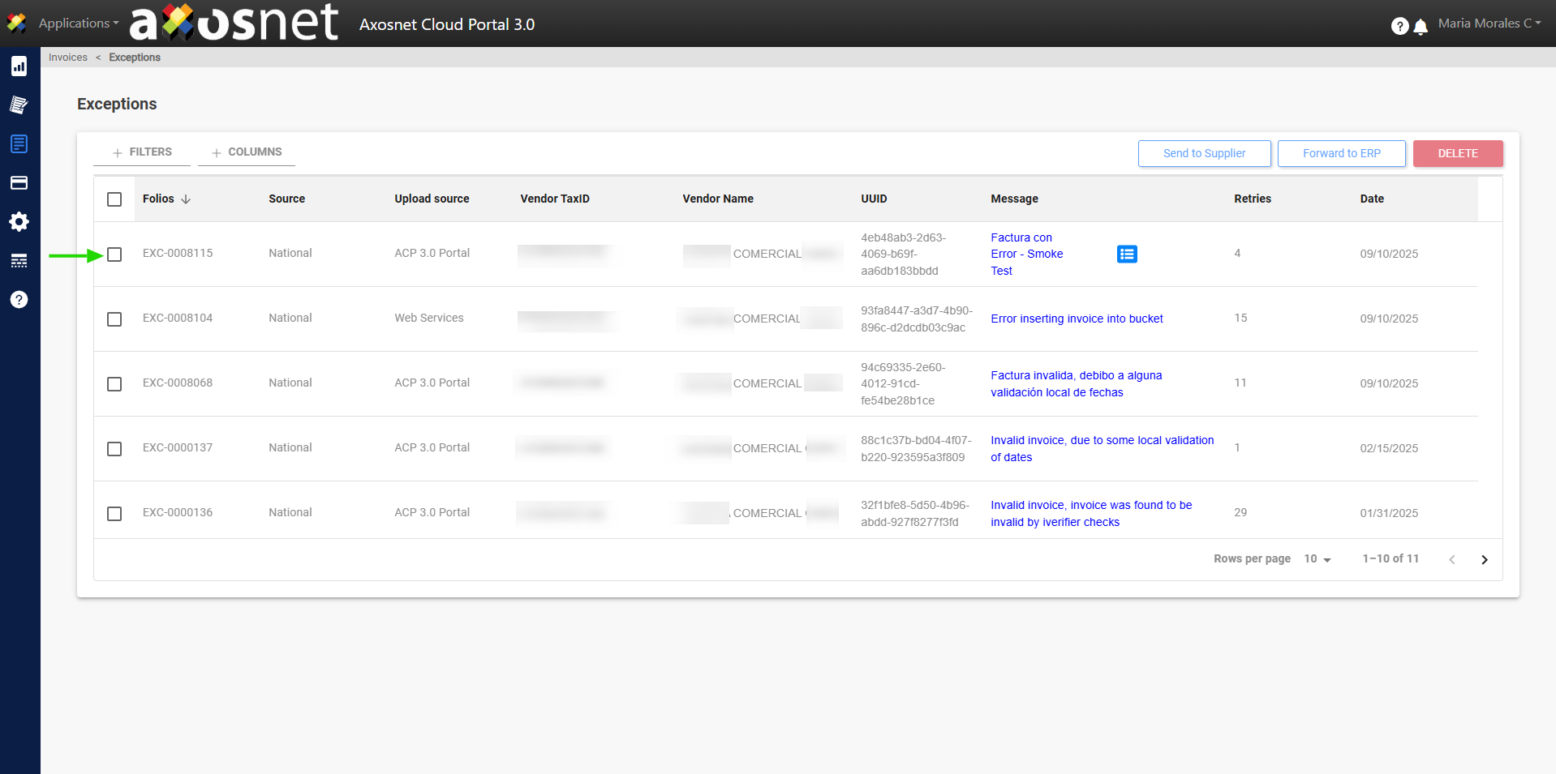
Task: Check the box for EXC-0008115
Action: pos(114,254)
